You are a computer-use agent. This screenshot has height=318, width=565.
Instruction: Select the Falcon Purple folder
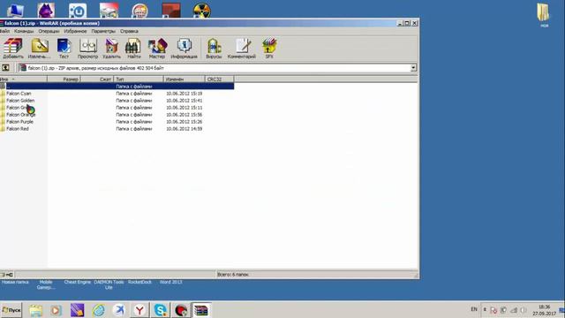coord(19,122)
